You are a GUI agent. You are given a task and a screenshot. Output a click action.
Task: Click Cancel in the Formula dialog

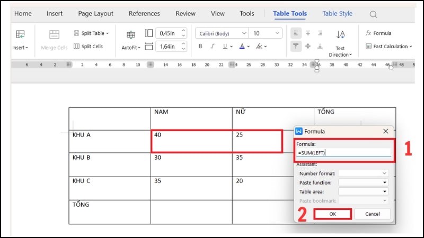click(x=373, y=214)
